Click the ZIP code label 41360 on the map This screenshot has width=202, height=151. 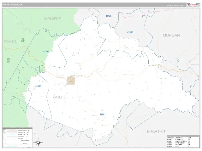coord(46,52)
